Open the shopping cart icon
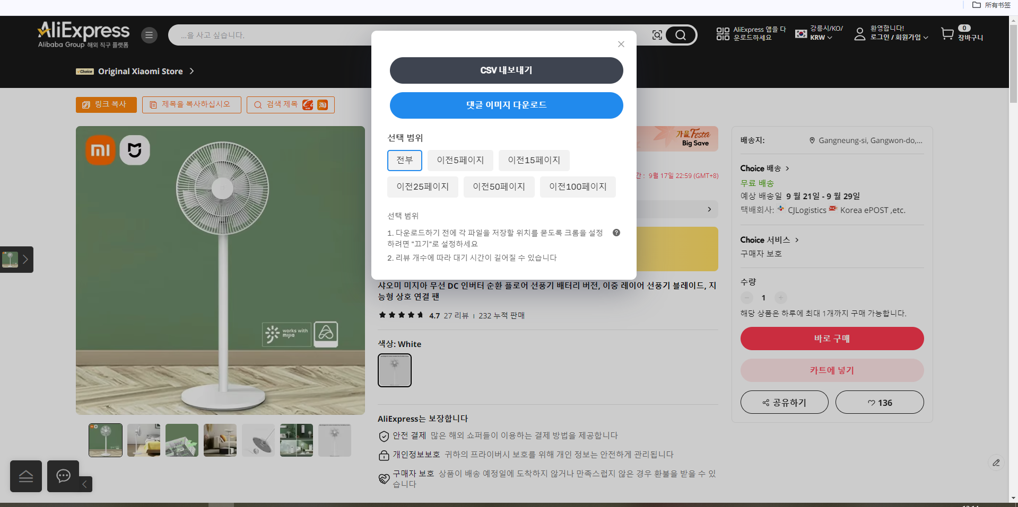This screenshot has width=1018, height=507. pos(947,34)
